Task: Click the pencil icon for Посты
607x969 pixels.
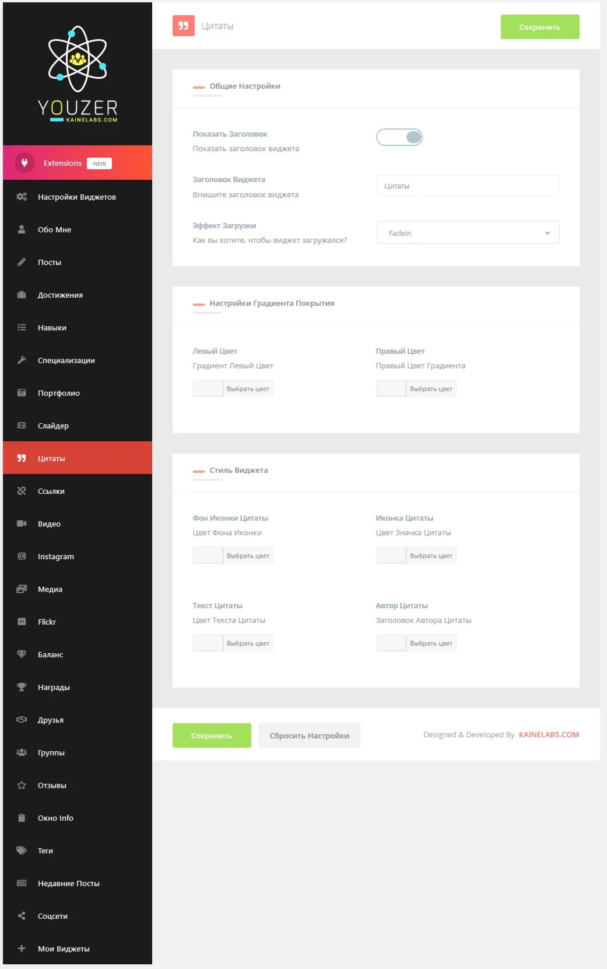Action: point(22,262)
